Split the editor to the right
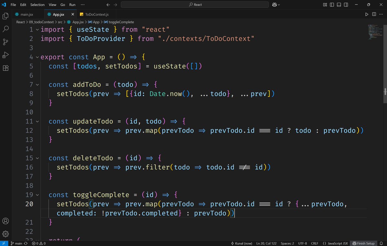 click(374, 14)
